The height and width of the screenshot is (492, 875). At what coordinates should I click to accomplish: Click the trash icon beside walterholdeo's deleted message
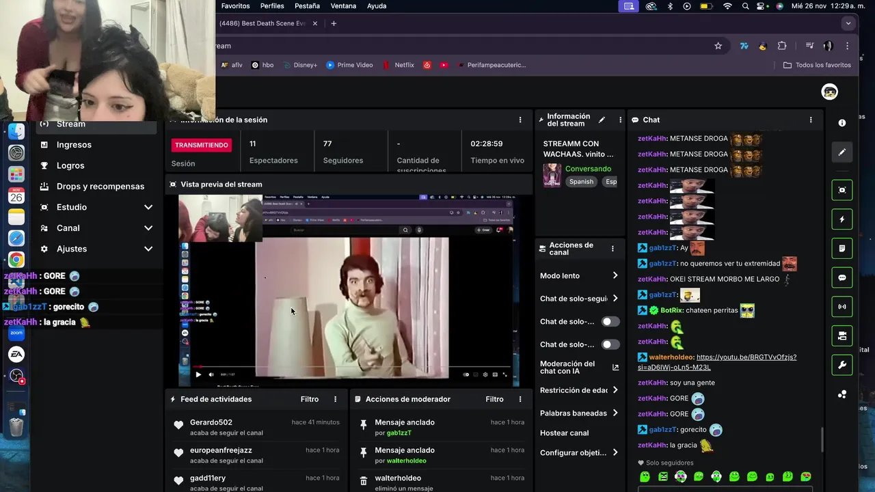(x=364, y=481)
